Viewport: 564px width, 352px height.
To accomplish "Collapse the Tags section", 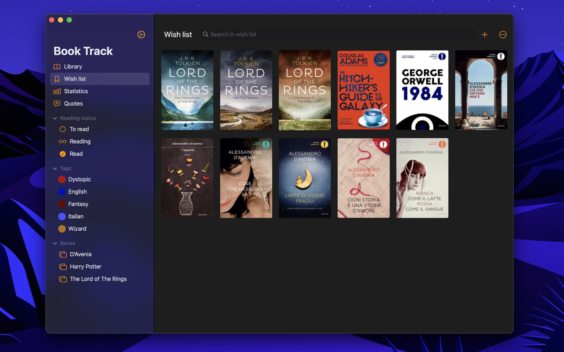I will coord(55,169).
